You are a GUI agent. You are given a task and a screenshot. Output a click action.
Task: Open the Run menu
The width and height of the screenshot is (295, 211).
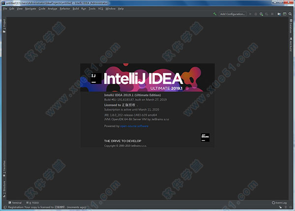tap(84, 9)
